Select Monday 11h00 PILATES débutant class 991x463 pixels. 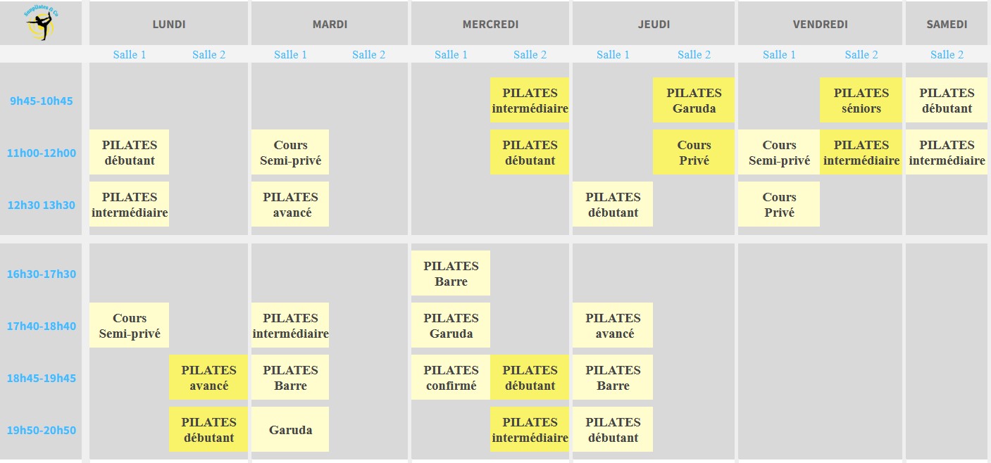pos(129,152)
